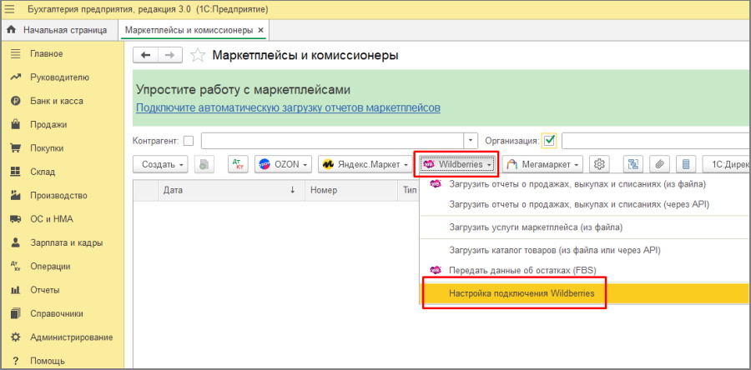Click the home icon on Начальная страница tab
751x370 pixels.
12,30
